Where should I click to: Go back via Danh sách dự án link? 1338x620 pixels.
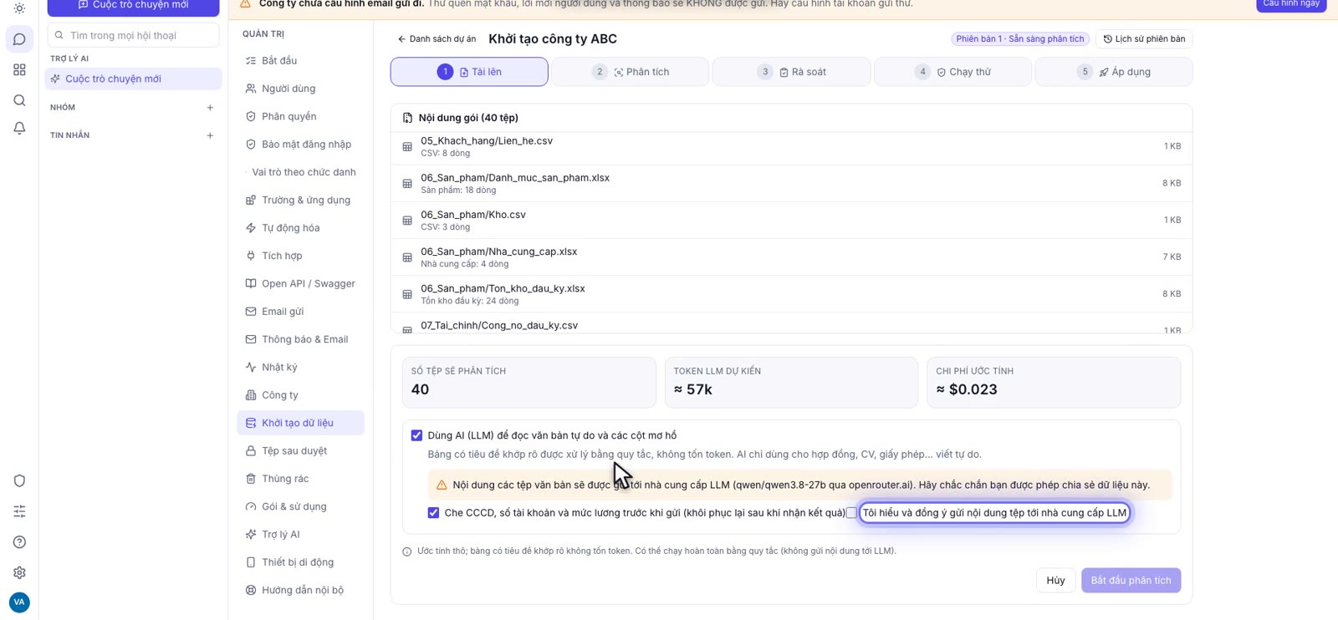click(x=437, y=39)
